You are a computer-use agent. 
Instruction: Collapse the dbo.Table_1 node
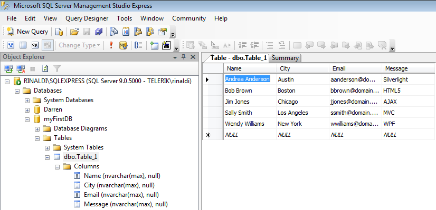click(x=48, y=157)
